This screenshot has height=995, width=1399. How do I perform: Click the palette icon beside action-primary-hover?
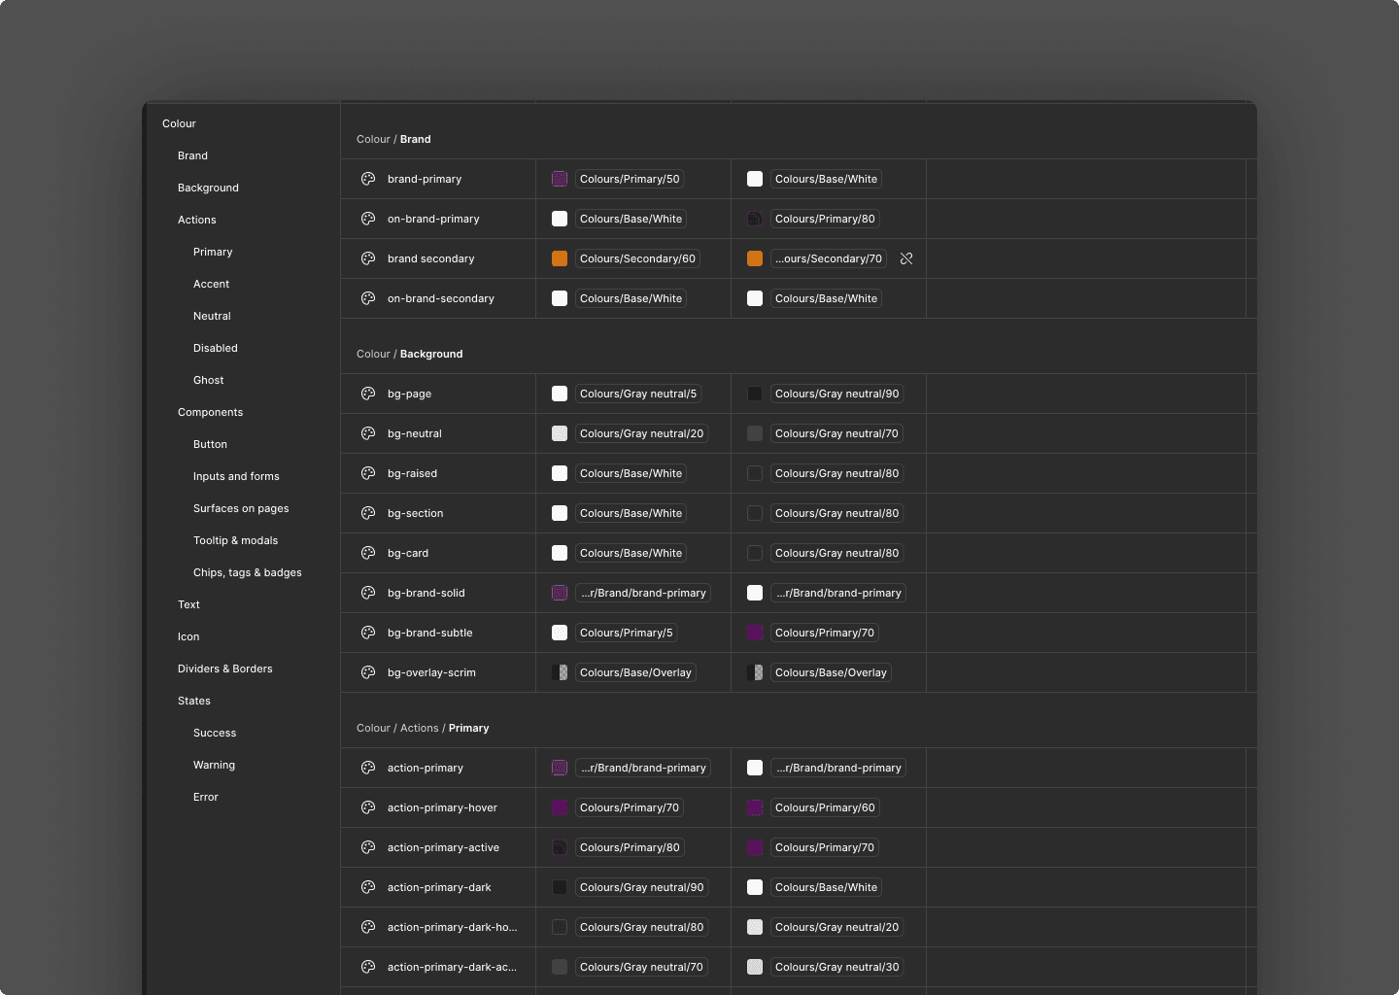368,807
